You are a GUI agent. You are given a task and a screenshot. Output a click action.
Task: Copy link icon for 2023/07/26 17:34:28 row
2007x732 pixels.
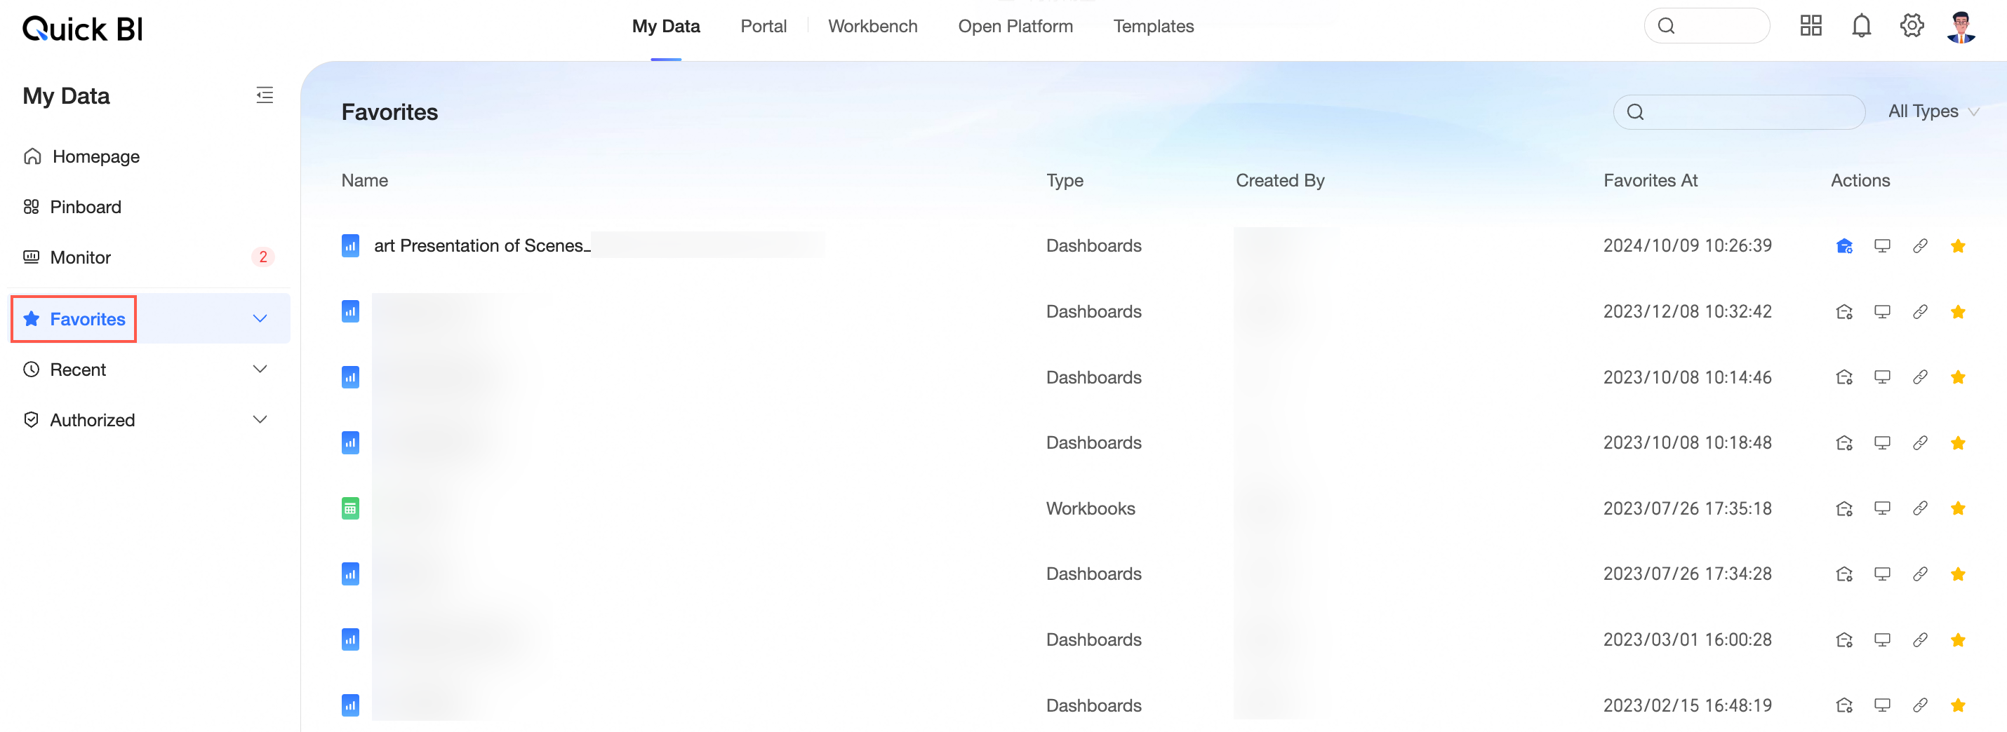[1920, 574]
